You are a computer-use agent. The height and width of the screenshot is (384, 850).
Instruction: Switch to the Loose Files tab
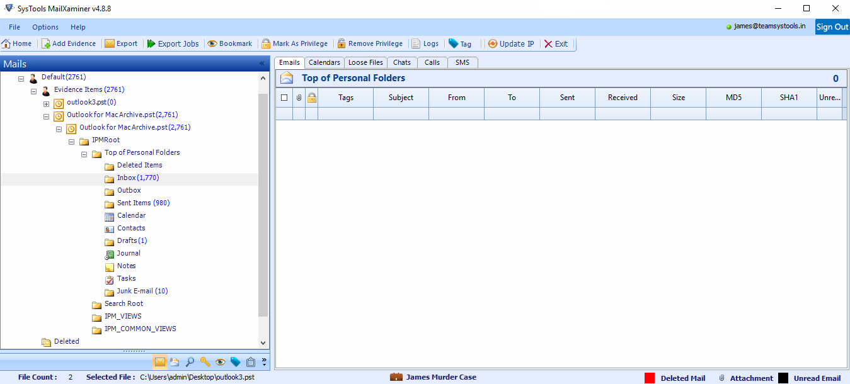click(x=365, y=62)
